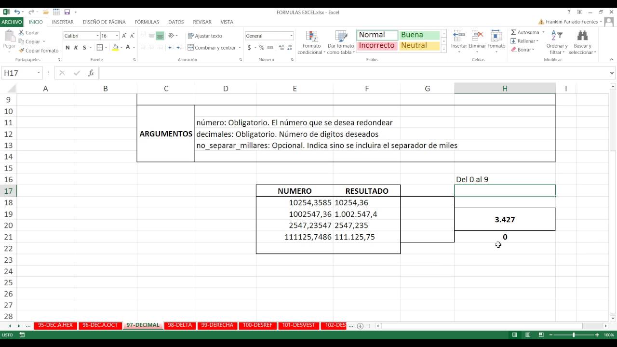Increase font size with large A
Screen dimensions: 617x347
point(124,36)
